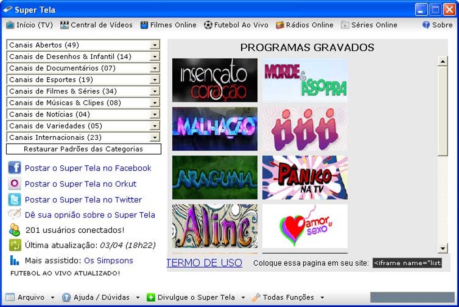This screenshot has width=459, height=307.
Task: Open the Canais de Esportes (19) dropdown
Action: pos(154,80)
